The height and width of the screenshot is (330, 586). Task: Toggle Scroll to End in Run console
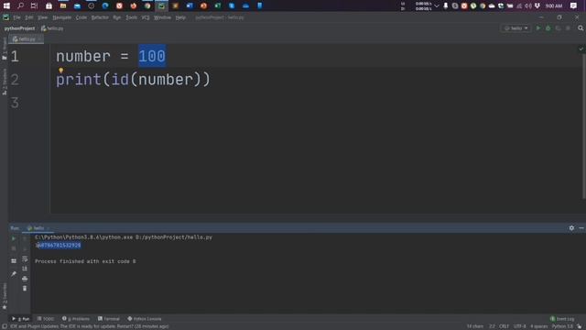25,269
